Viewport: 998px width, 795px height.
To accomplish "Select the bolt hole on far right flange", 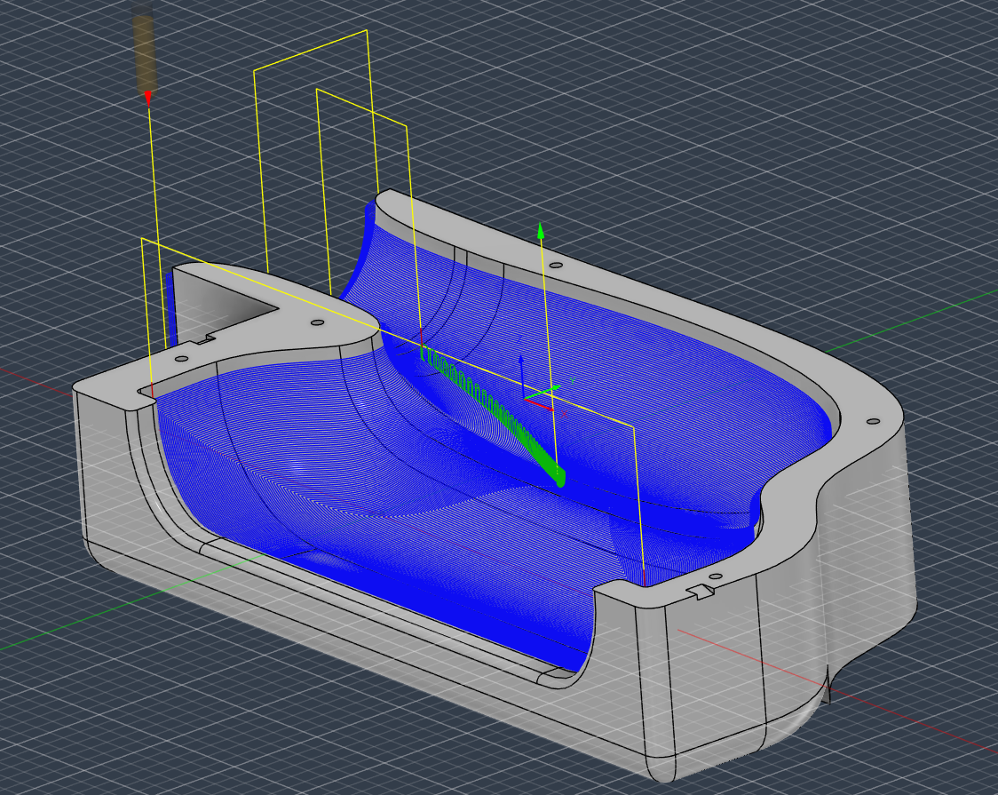I will click(872, 421).
